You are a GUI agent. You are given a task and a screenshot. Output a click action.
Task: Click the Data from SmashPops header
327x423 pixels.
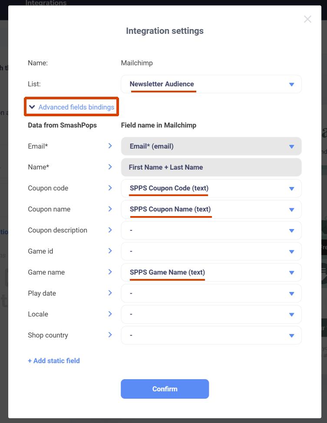(x=63, y=125)
